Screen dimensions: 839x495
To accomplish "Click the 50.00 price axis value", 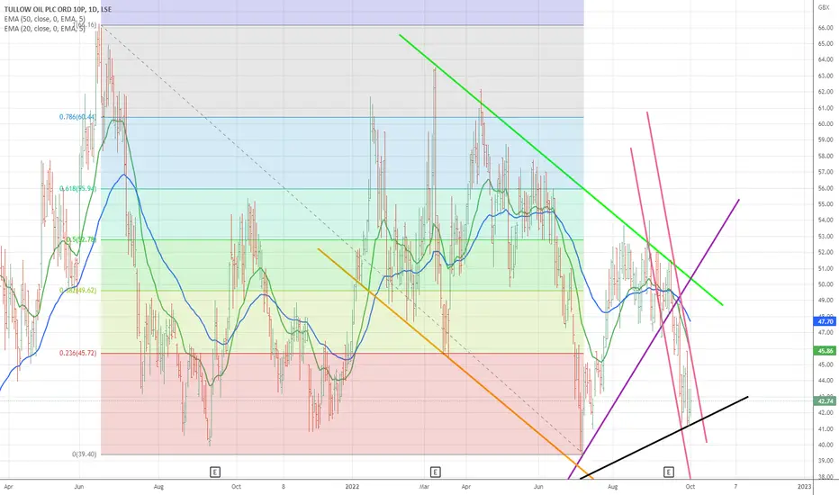I will (x=825, y=284).
